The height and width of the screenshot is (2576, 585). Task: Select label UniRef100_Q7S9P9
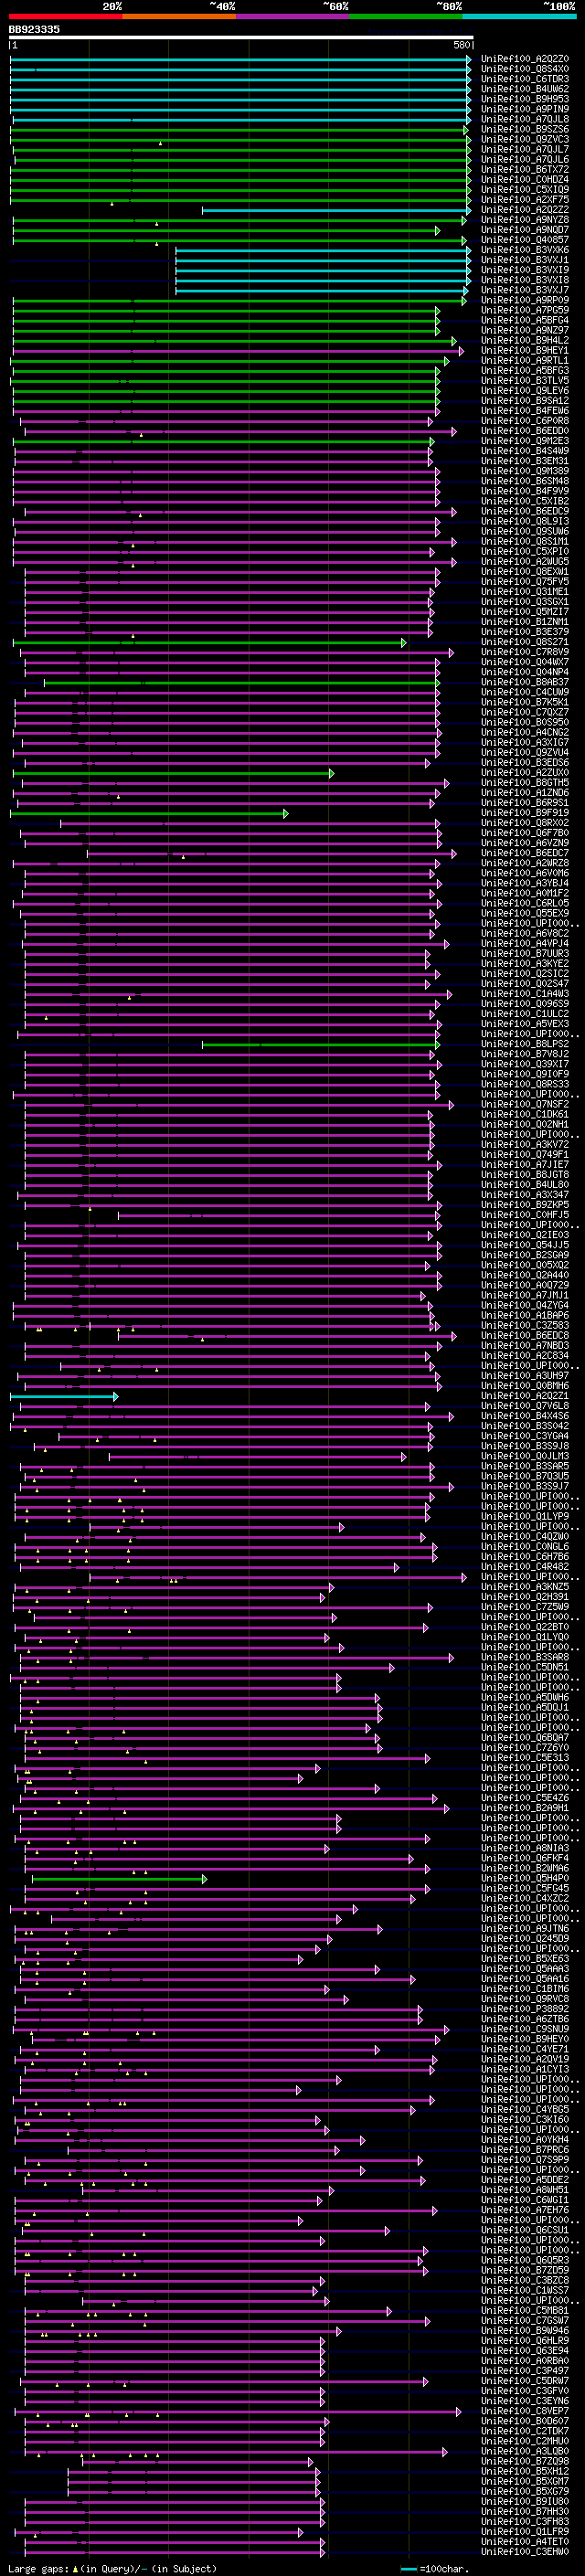[x=525, y=2160]
